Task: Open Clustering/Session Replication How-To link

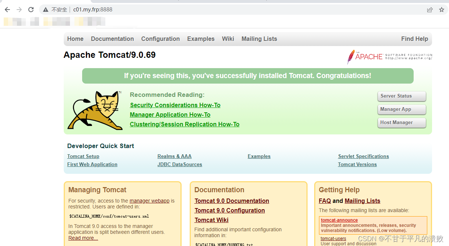Action: coord(185,124)
